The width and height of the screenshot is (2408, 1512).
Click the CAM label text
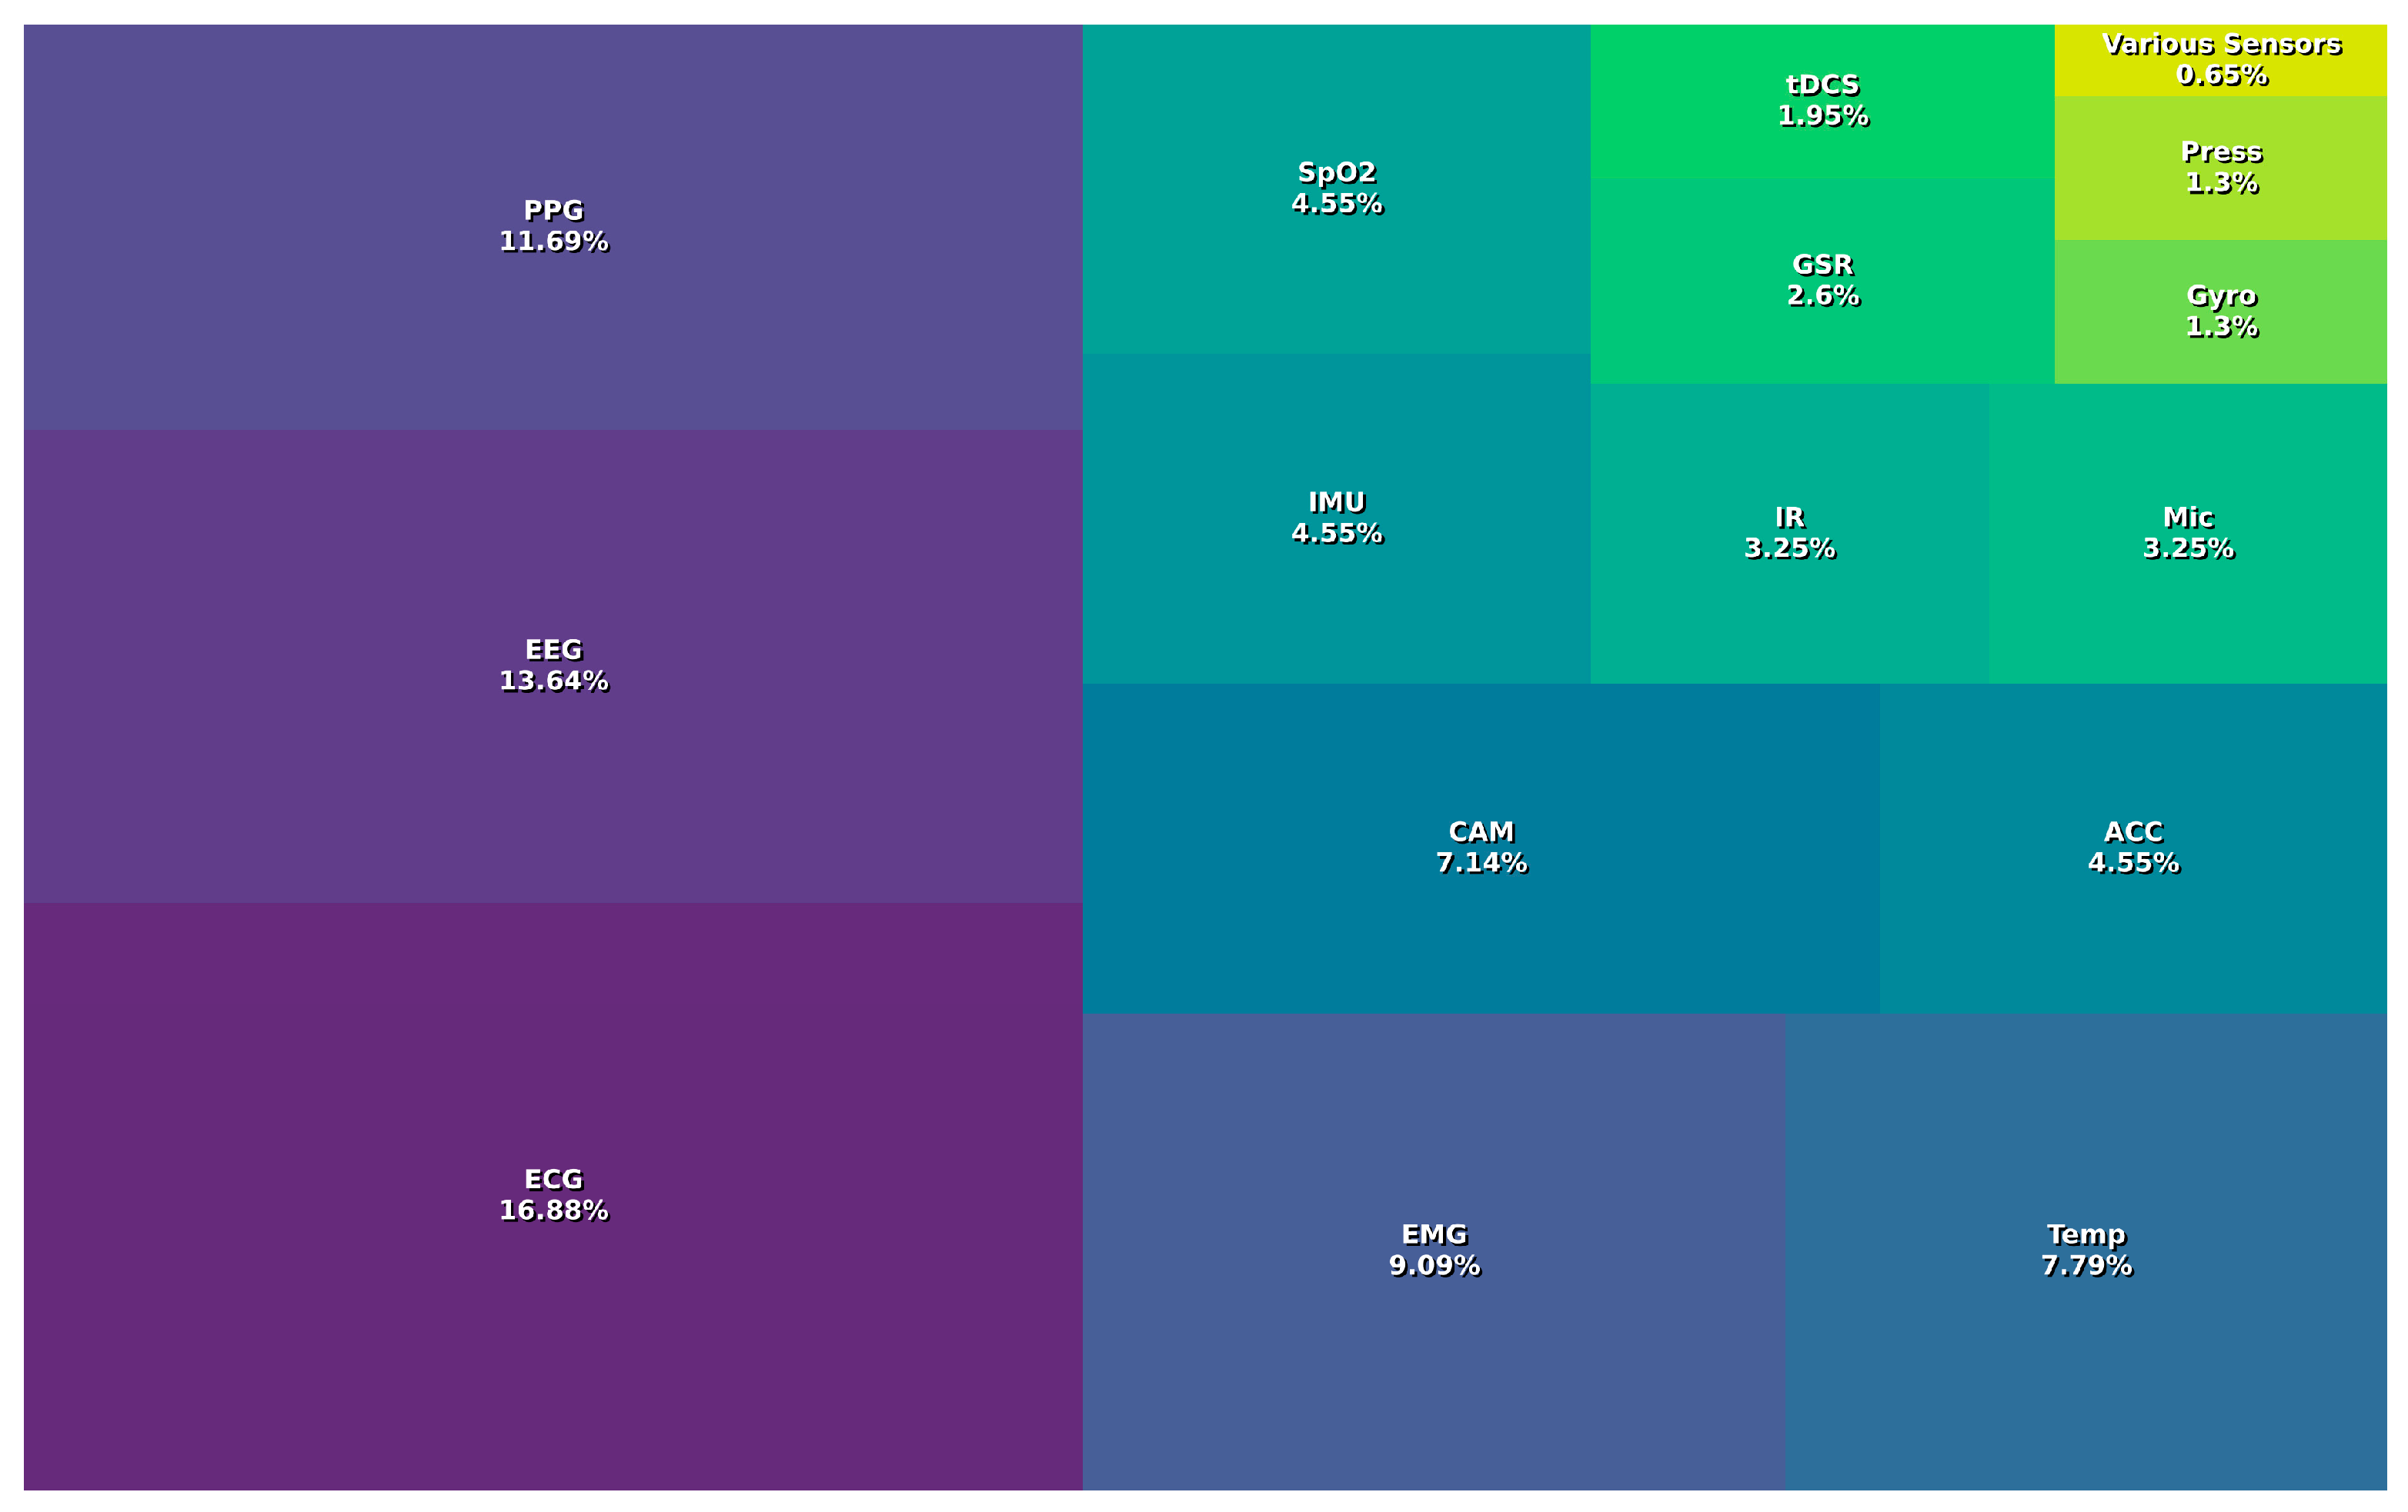(1481, 831)
